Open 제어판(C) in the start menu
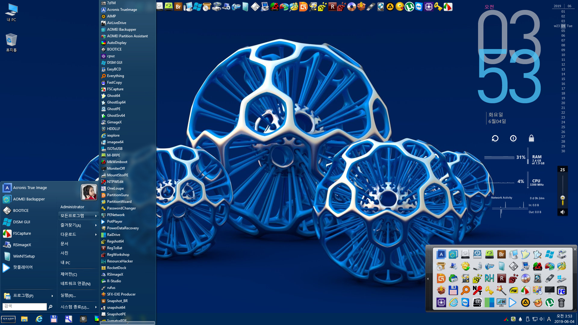Viewport: 578px width, 325px height. pyautogui.click(x=69, y=274)
